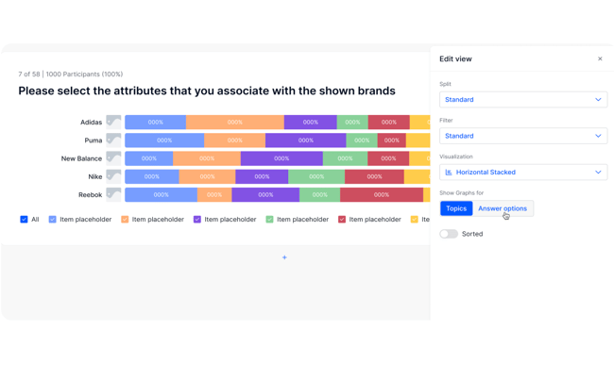This screenshot has width=614, height=380.
Task: Toggle the purple Item placeholder checkbox
Action: [196, 220]
